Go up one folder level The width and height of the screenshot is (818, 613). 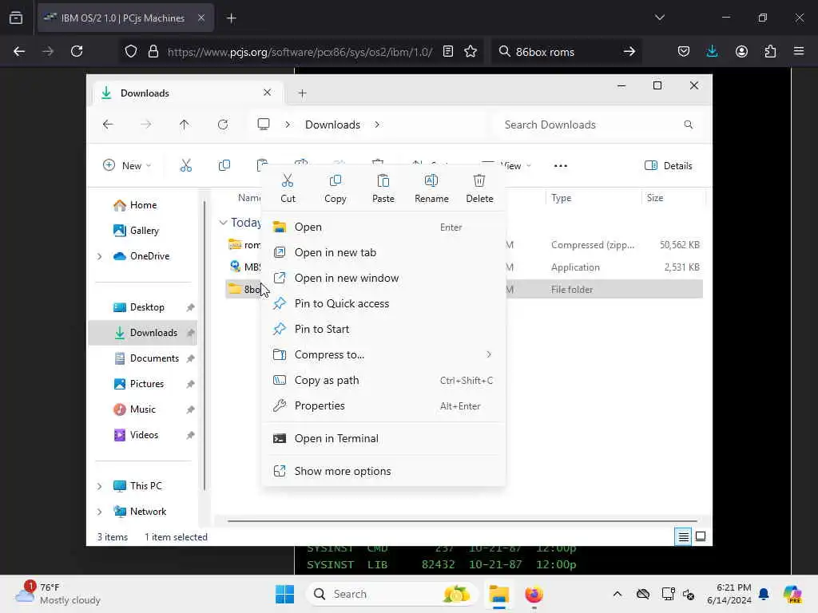point(185,125)
